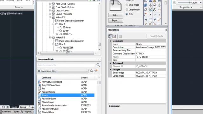
Task: Click the Small image value RCDATA_16_ATTACH
Action: pos(147,73)
